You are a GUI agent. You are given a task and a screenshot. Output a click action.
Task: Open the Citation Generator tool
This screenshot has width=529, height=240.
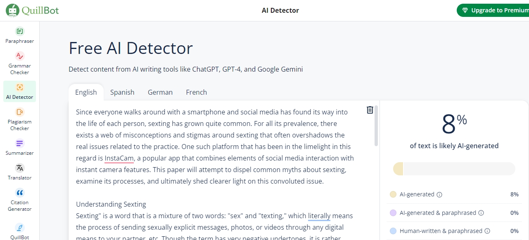[19, 200]
